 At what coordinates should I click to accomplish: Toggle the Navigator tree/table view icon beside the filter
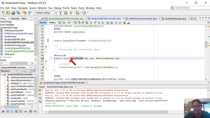(34, 71)
